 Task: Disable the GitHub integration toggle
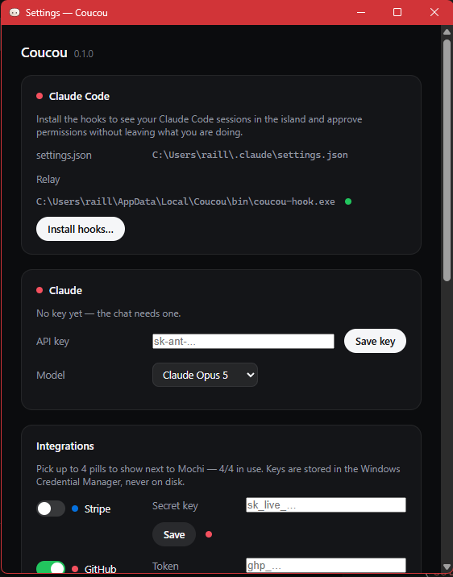click(x=51, y=568)
